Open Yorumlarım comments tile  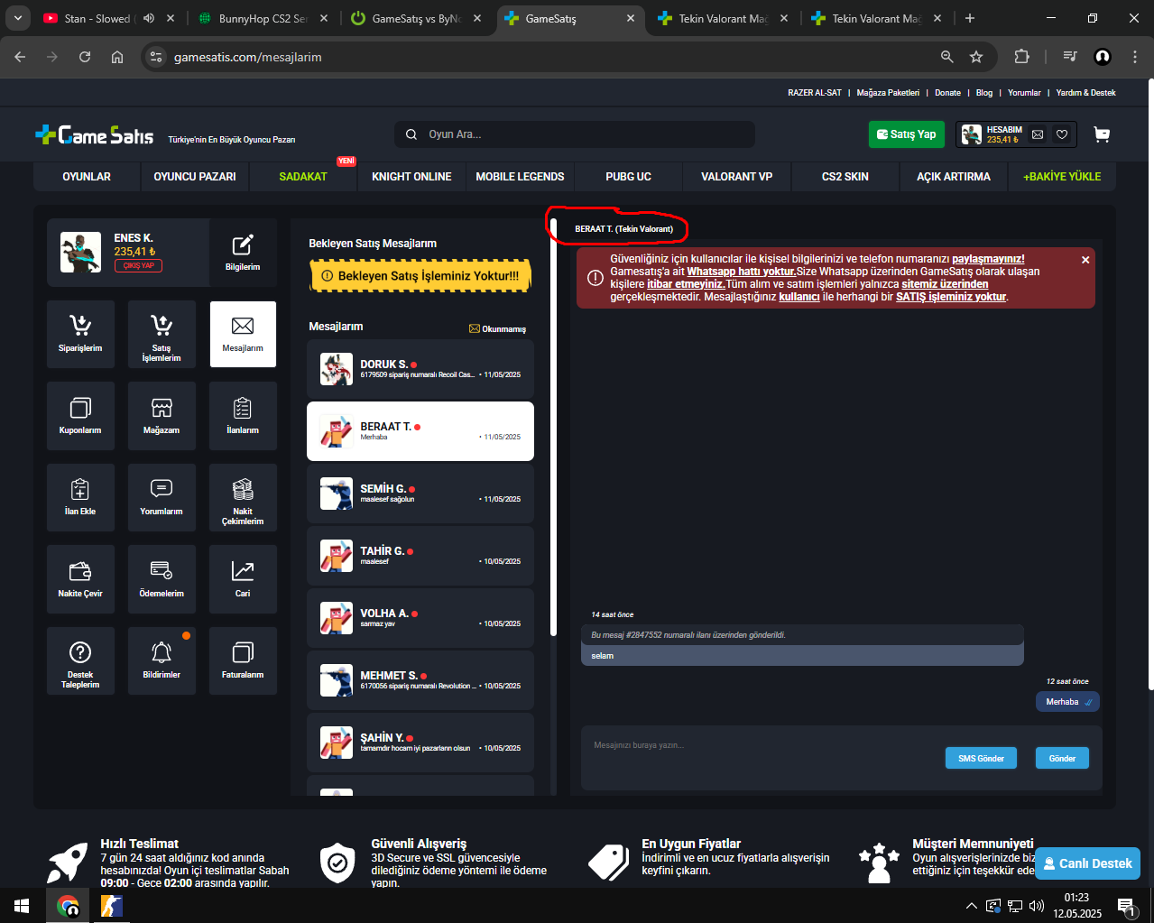coord(162,497)
